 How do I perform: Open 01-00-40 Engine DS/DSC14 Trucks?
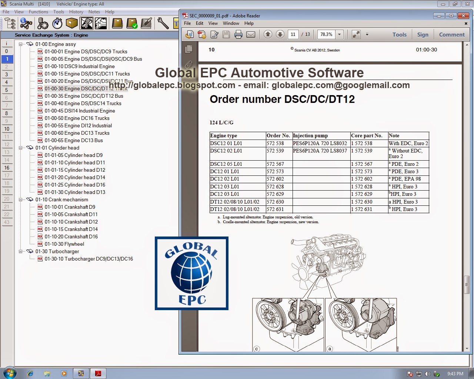coord(83,103)
